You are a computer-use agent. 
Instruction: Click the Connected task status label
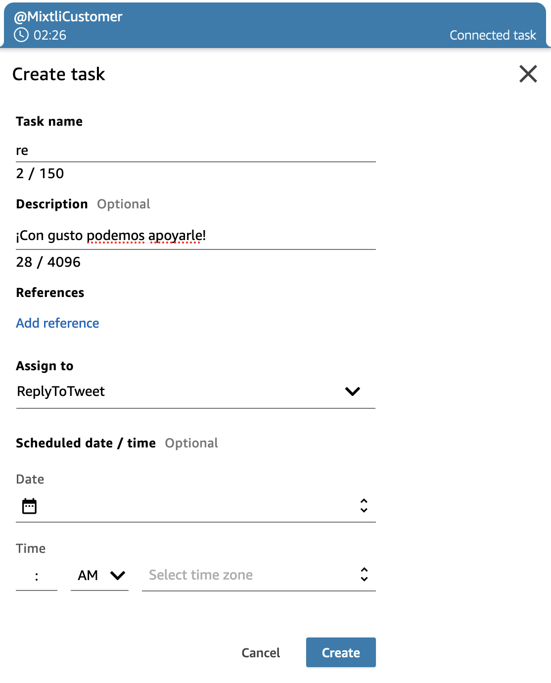click(x=493, y=35)
